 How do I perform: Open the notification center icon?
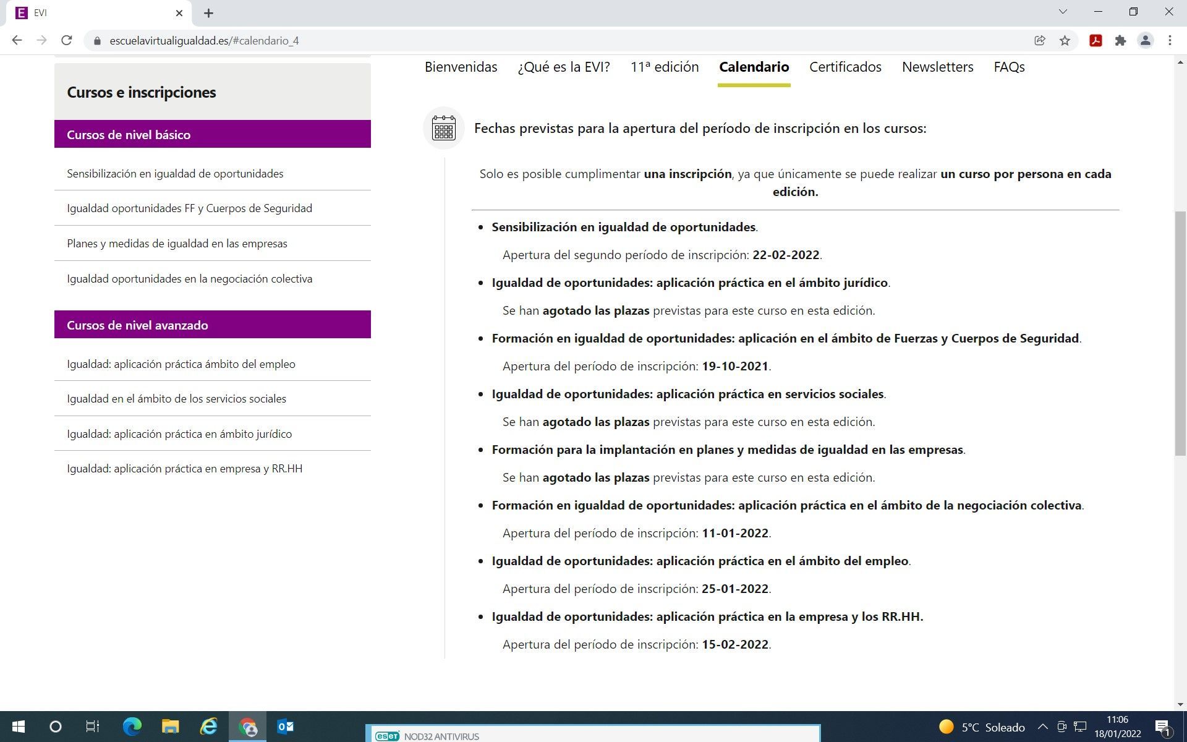click(x=1162, y=727)
